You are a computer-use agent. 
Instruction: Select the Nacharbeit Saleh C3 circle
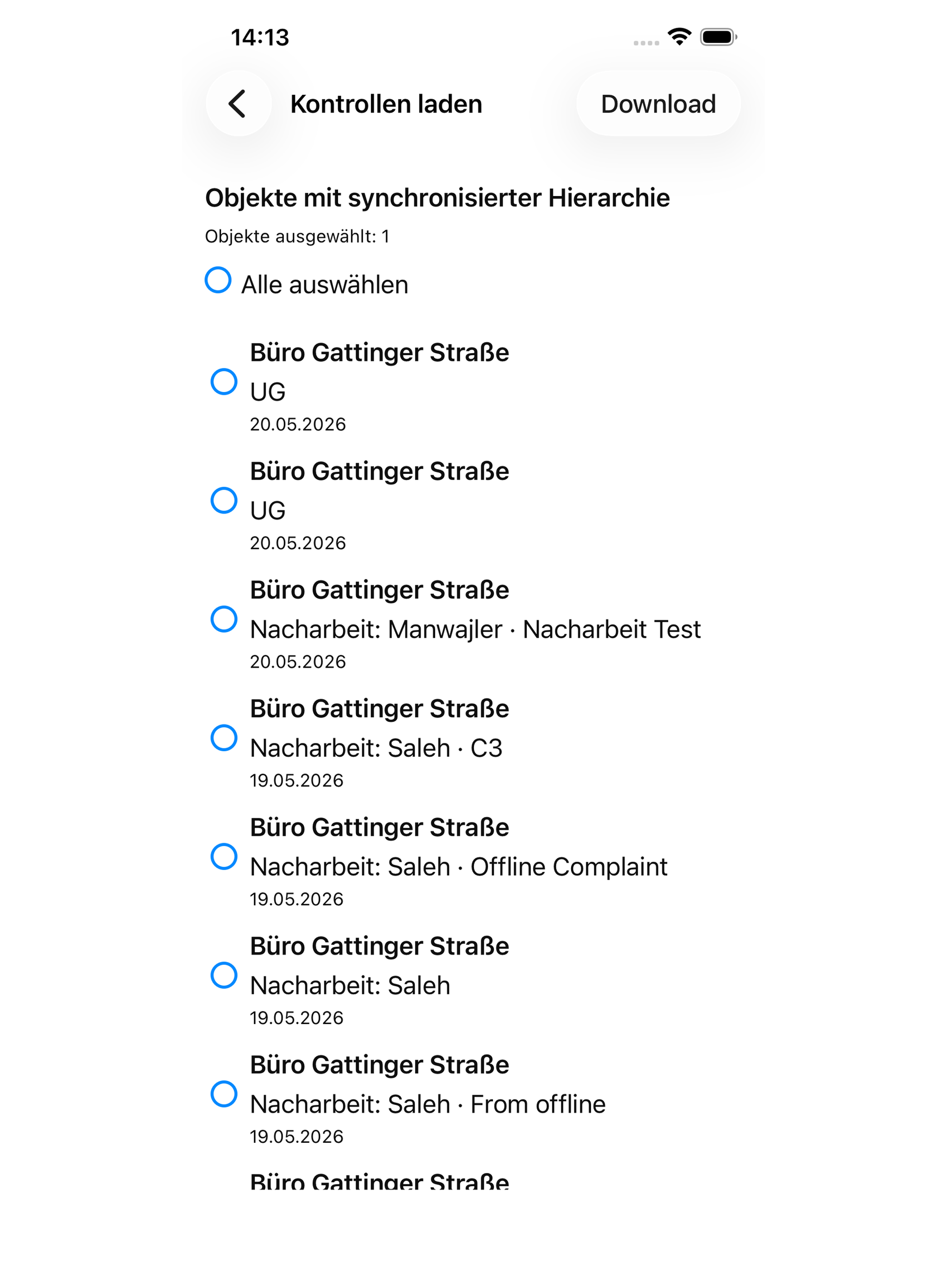point(224,738)
